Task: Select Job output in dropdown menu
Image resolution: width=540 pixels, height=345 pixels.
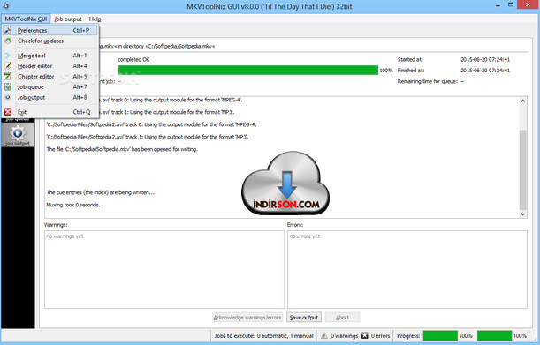Action: click(50, 97)
